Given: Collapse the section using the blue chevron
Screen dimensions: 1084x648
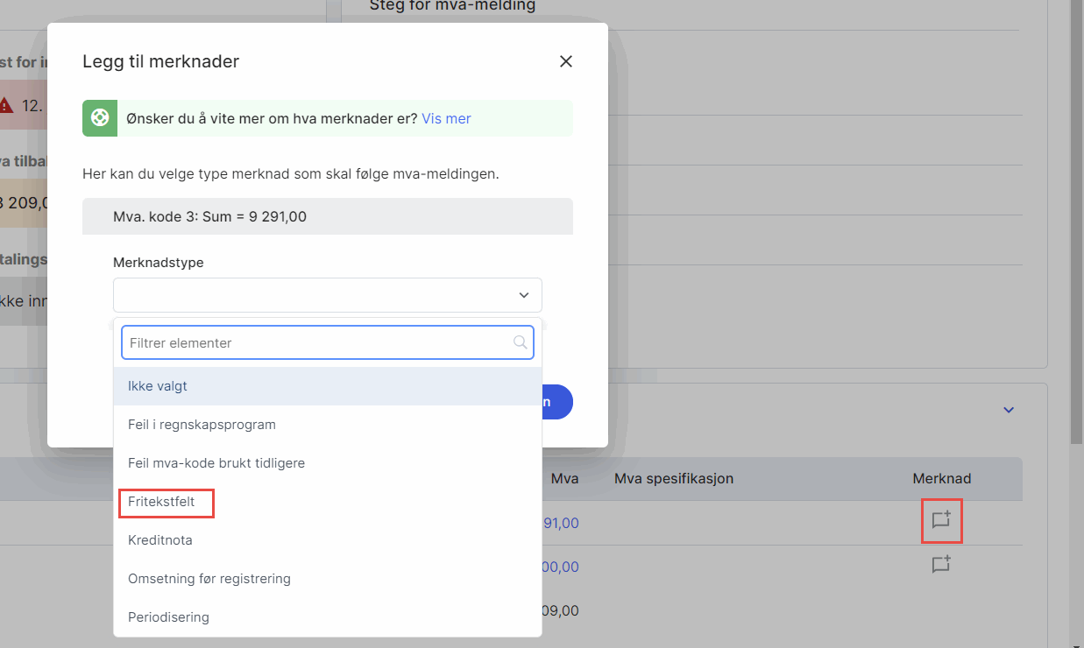Looking at the screenshot, I should [x=1009, y=410].
